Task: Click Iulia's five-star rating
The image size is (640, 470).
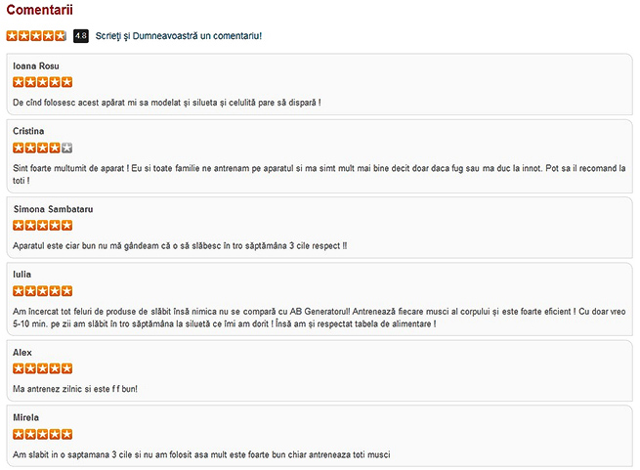Action: pyautogui.click(x=42, y=290)
